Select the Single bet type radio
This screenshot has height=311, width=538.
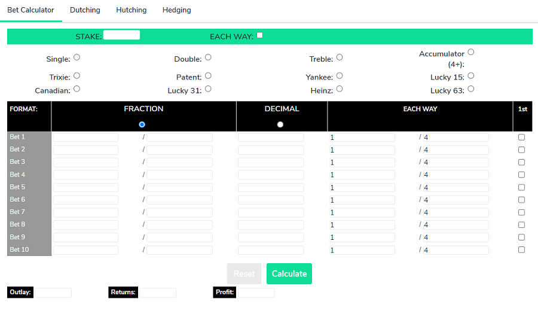point(77,57)
